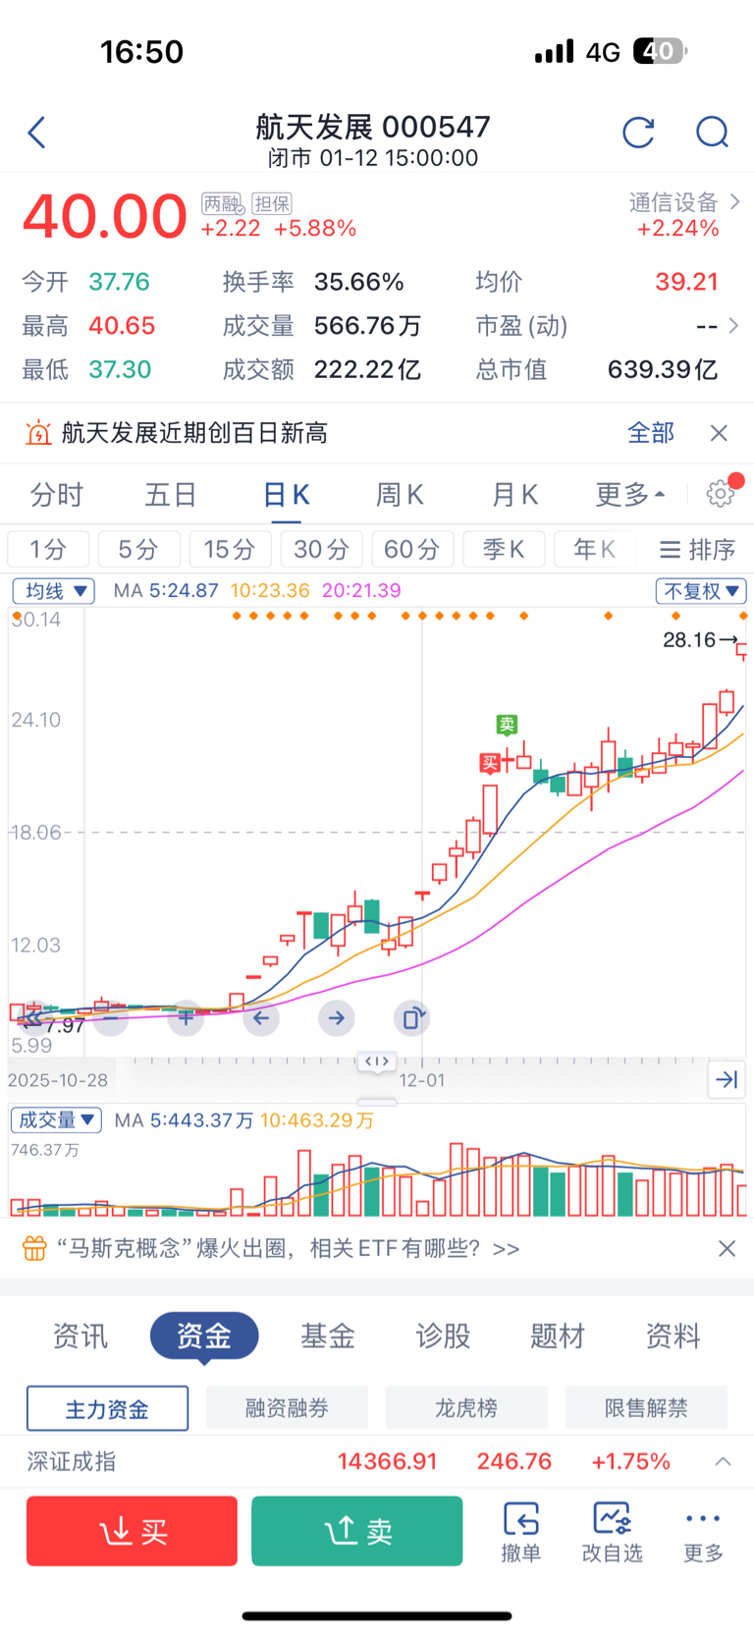
Task: Select the 主力资金 option
Action: [x=107, y=1409]
